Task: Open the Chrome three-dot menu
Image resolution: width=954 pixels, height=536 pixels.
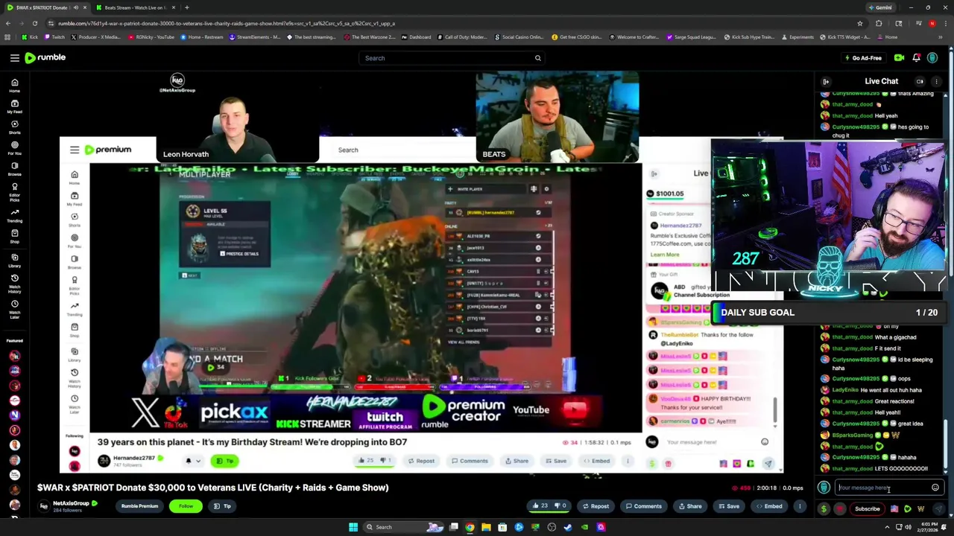Action: [946, 23]
